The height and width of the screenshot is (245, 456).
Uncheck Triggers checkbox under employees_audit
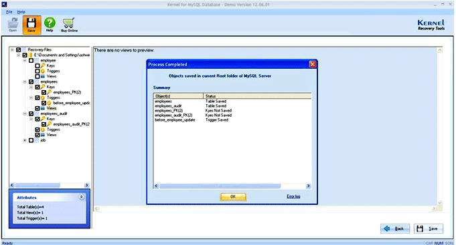click(x=37, y=130)
